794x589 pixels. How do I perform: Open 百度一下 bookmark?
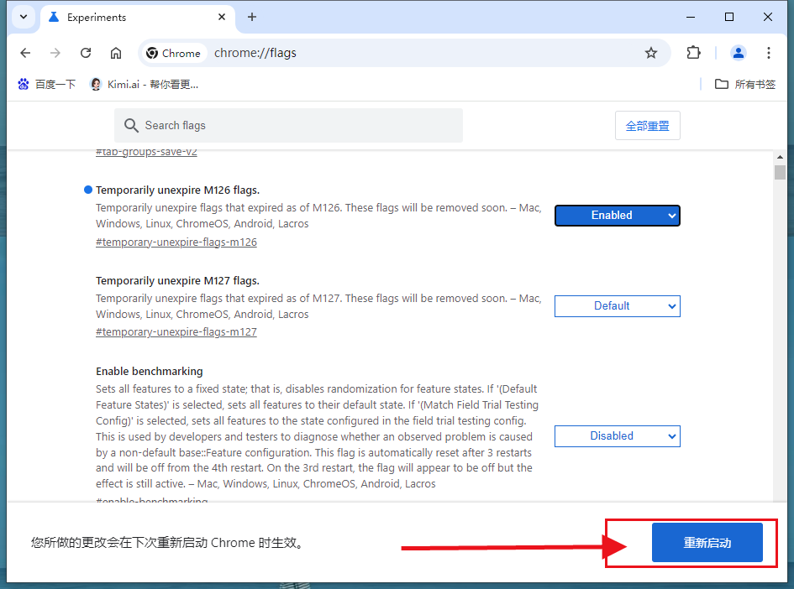click(46, 85)
